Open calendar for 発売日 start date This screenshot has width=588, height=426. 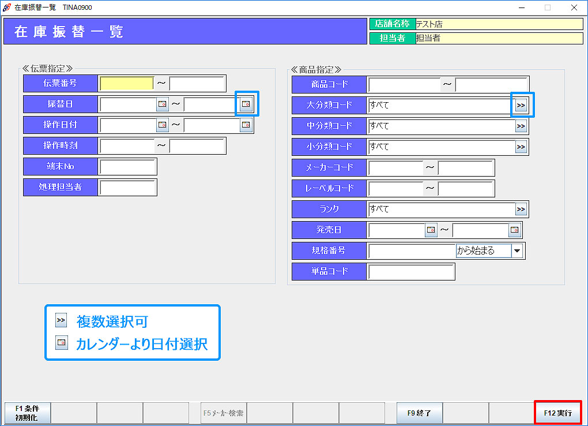tap(431, 230)
